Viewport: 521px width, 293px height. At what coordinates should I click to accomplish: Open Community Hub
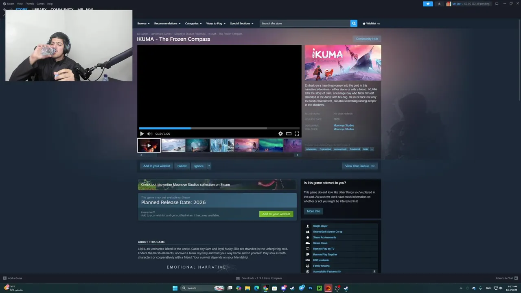pyautogui.click(x=367, y=39)
